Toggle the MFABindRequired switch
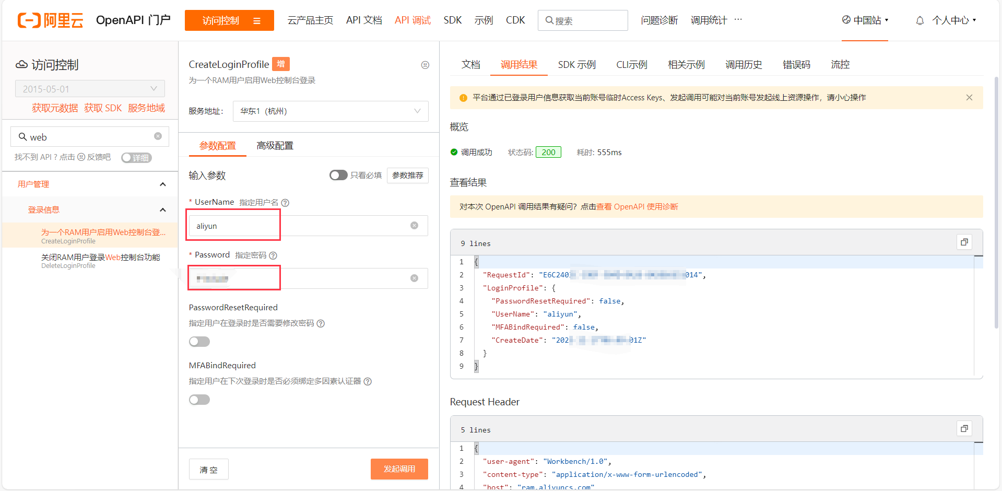1002x491 pixels. coord(199,400)
